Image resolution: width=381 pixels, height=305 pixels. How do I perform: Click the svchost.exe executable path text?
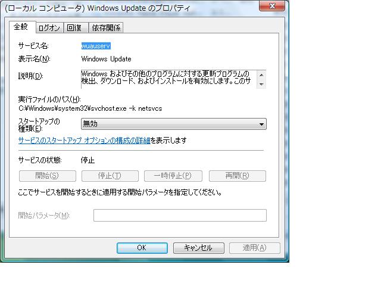90,109
